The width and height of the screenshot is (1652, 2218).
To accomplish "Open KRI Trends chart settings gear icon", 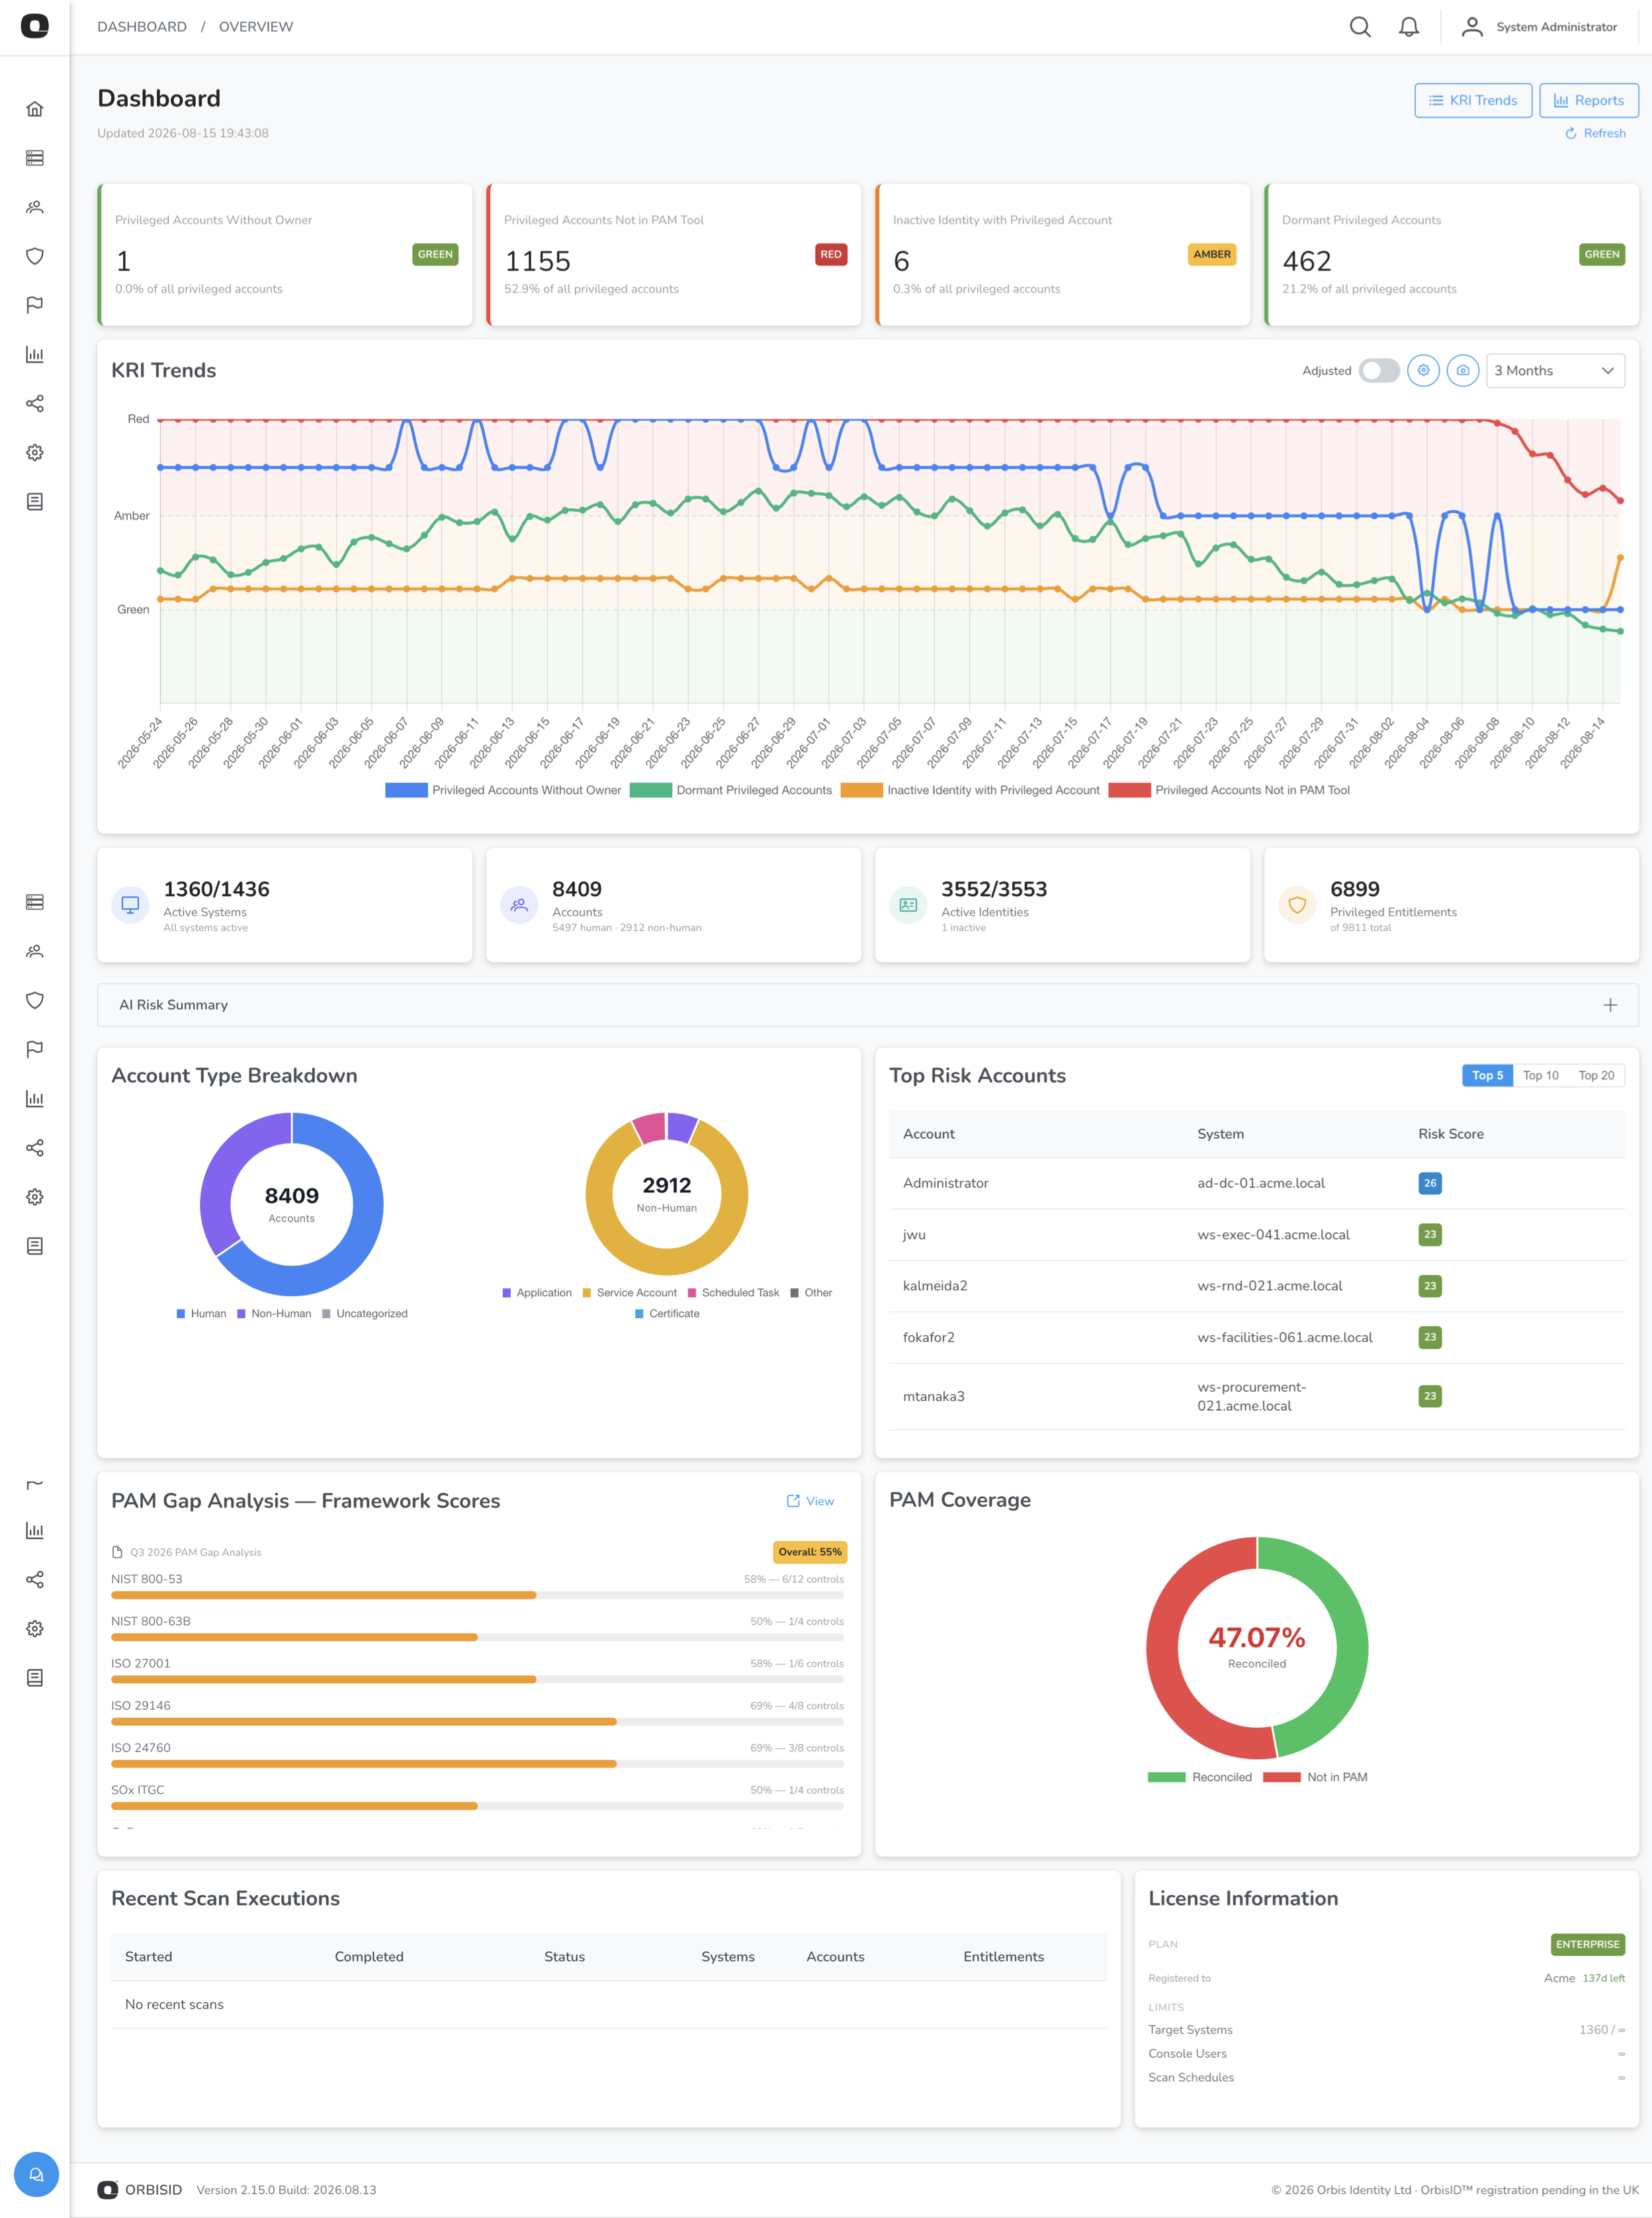I will point(1423,370).
